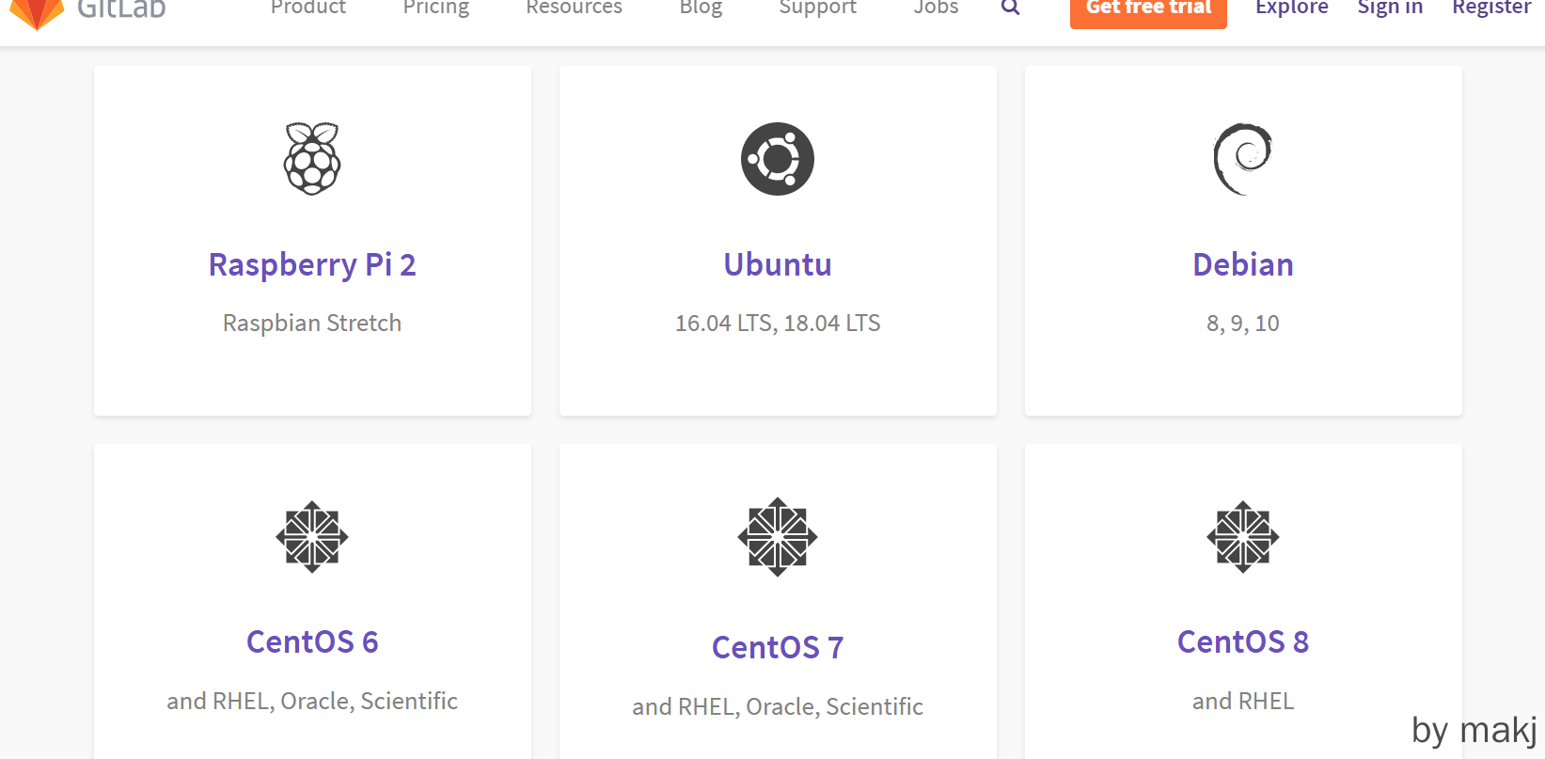Open the Resources menu
This screenshot has width=1545, height=759.
tap(574, 8)
